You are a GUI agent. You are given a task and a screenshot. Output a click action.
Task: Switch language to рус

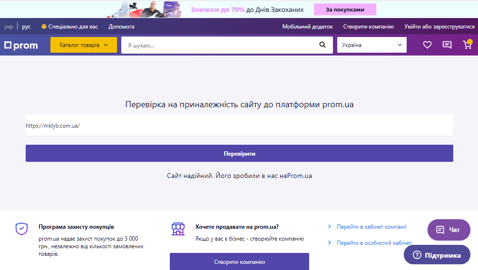click(x=26, y=27)
